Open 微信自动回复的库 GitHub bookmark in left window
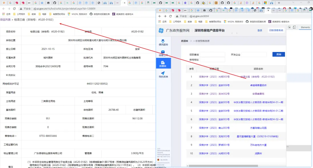This screenshot has width=313, height=168. click(99, 14)
